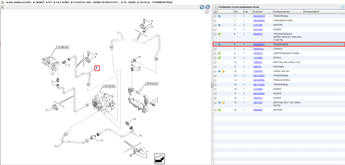
Task: Sort by the 'Поз.' column header
Action: (x=238, y=12)
